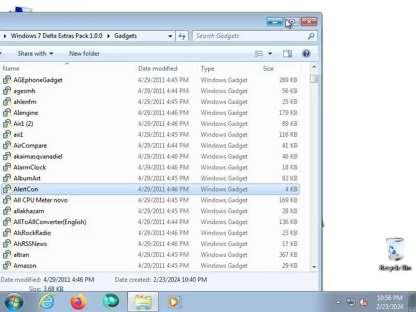Click the AlarmClock gadget file icon

(7, 167)
